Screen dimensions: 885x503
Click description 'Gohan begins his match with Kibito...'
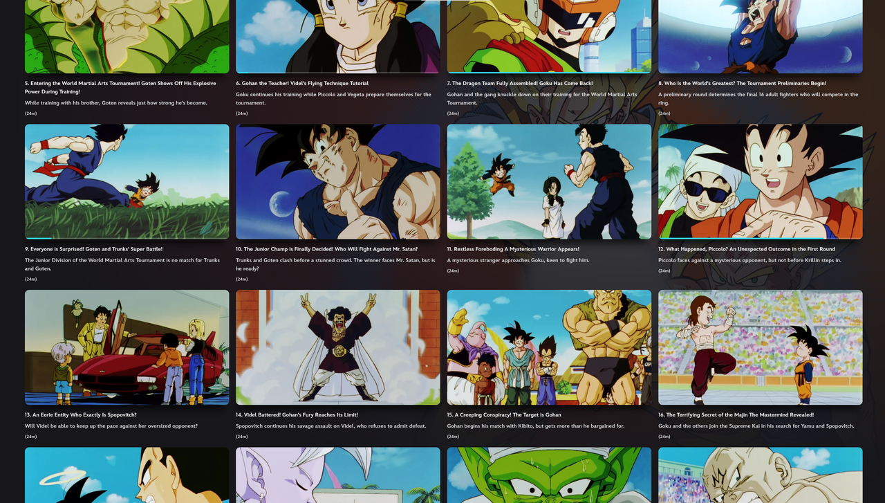point(536,426)
